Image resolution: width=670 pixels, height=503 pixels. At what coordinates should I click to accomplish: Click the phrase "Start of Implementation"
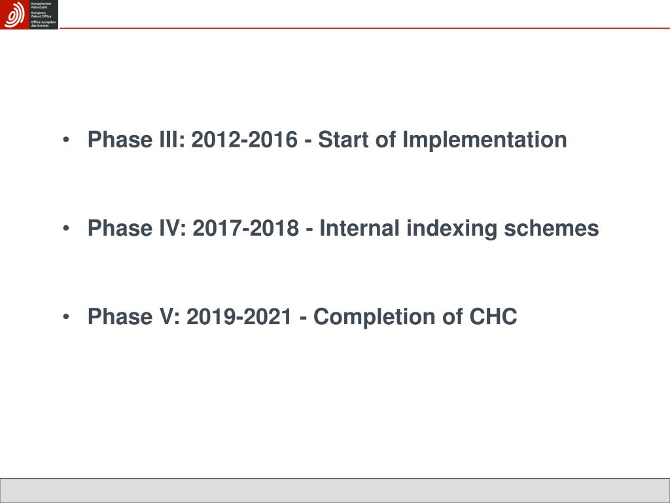(442, 140)
